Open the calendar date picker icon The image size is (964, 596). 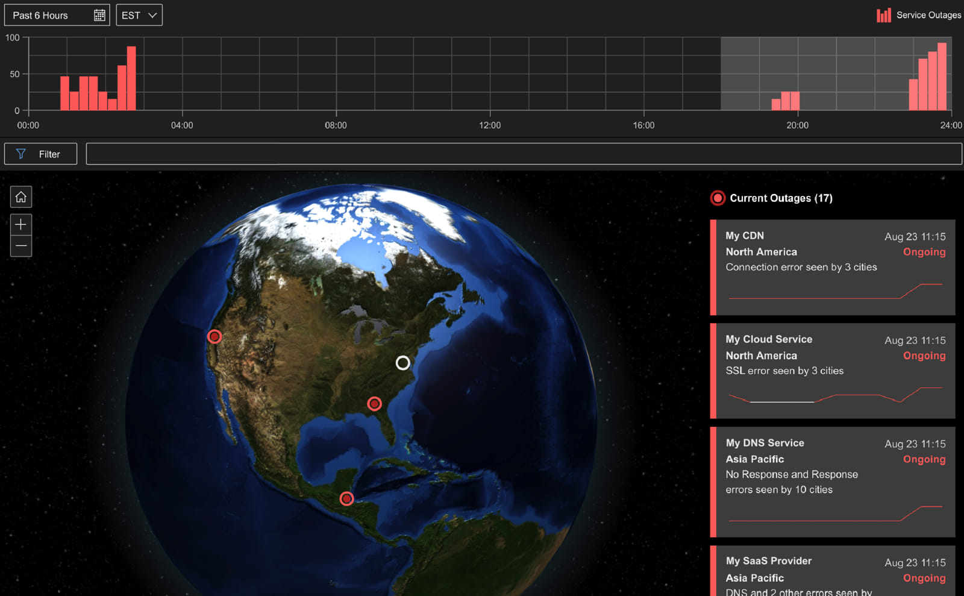(99, 15)
